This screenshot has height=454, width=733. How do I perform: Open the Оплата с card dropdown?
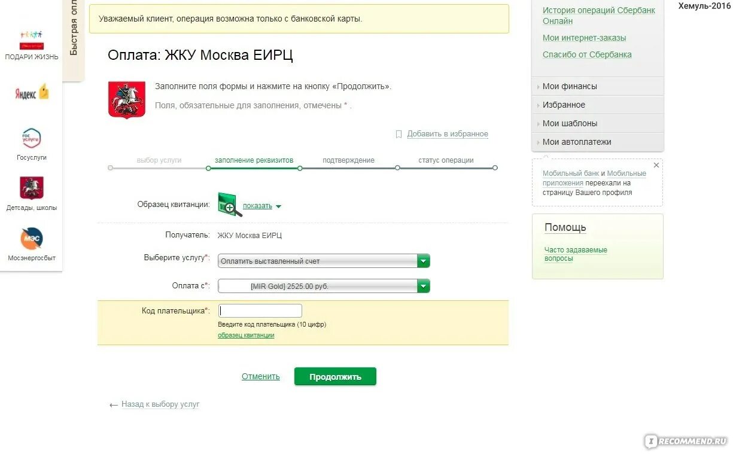tap(324, 286)
